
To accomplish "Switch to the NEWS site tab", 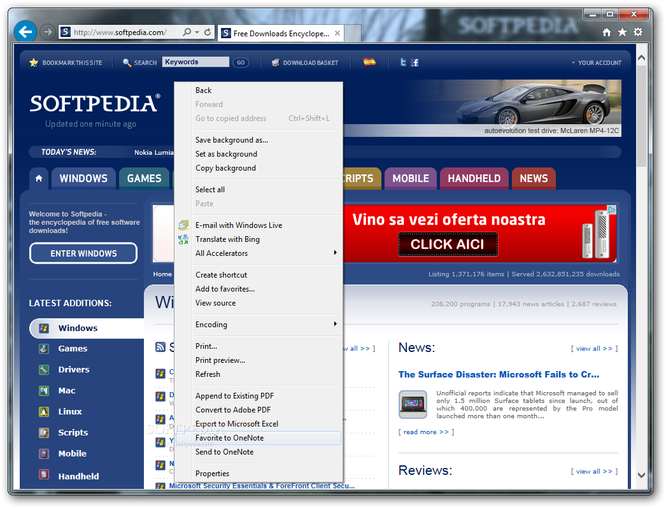I will coord(534,178).
